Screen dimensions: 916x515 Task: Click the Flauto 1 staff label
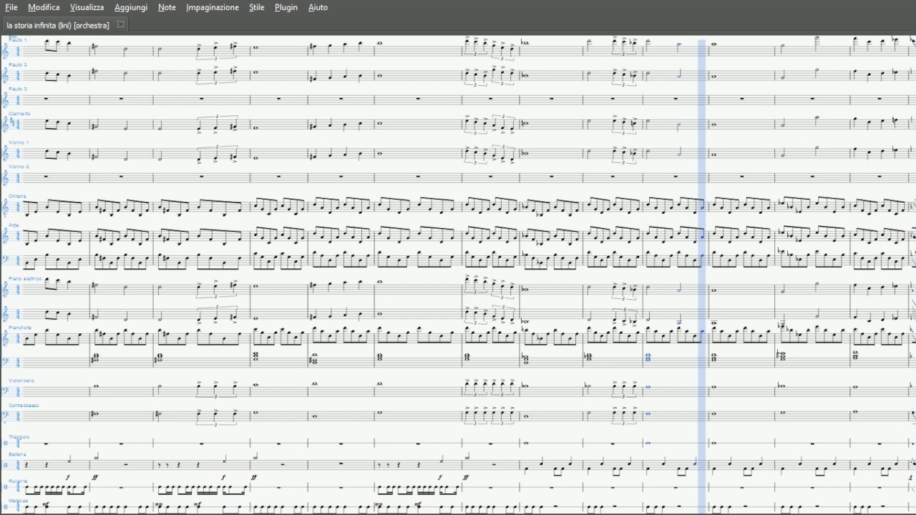[x=18, y=40]
